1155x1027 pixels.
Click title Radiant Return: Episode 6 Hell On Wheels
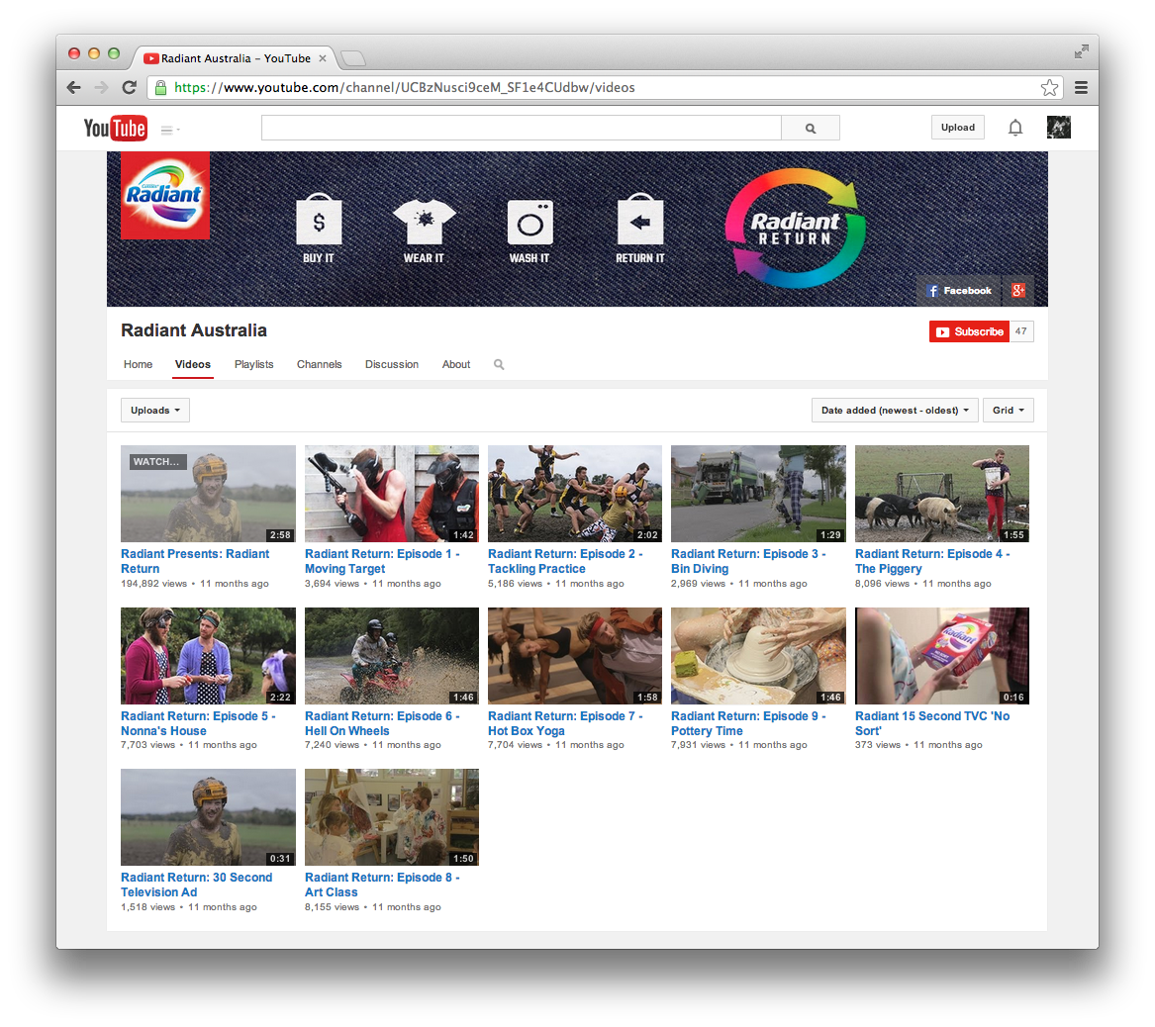382,723
